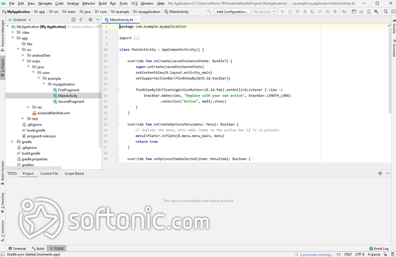
Task: Expand the androidTest folder
Action: pyautogui.click(x=23, y=55)
